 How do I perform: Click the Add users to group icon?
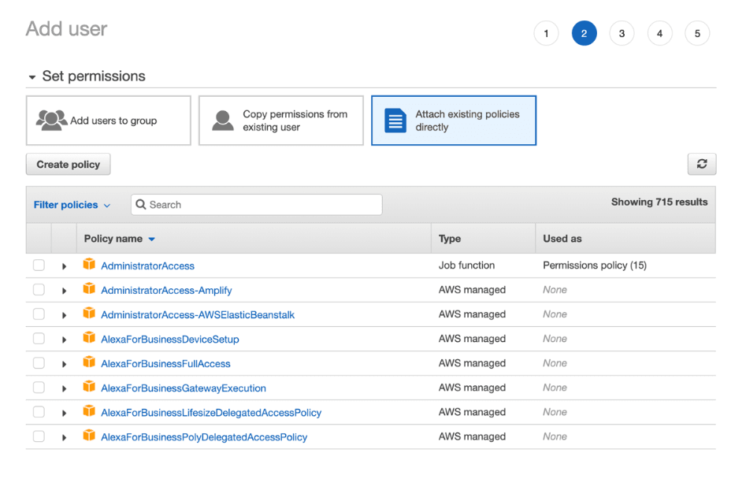pyautogui.click(x=51, y=121)
